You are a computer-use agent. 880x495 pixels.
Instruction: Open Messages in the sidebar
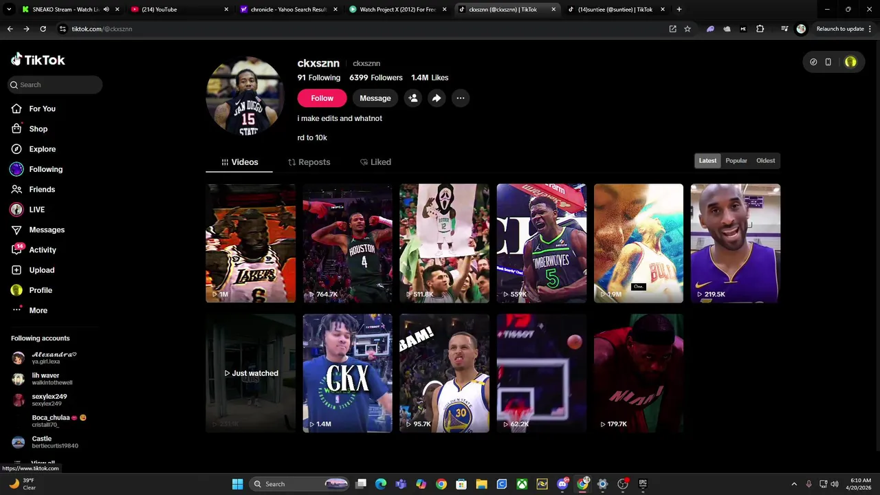[46, 230]
